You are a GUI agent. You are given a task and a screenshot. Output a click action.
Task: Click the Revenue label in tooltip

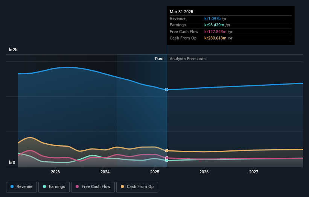178,18
